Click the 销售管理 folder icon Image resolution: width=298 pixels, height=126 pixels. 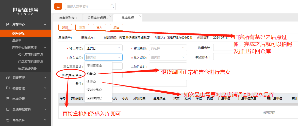click(x=8, y=88)
